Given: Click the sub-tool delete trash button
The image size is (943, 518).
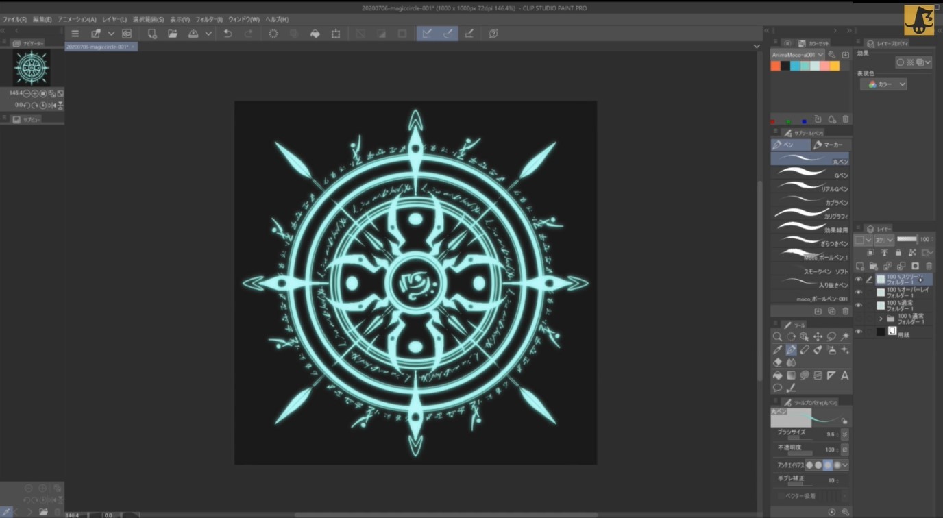Looking at the screenshot, I should click(846, 310).
